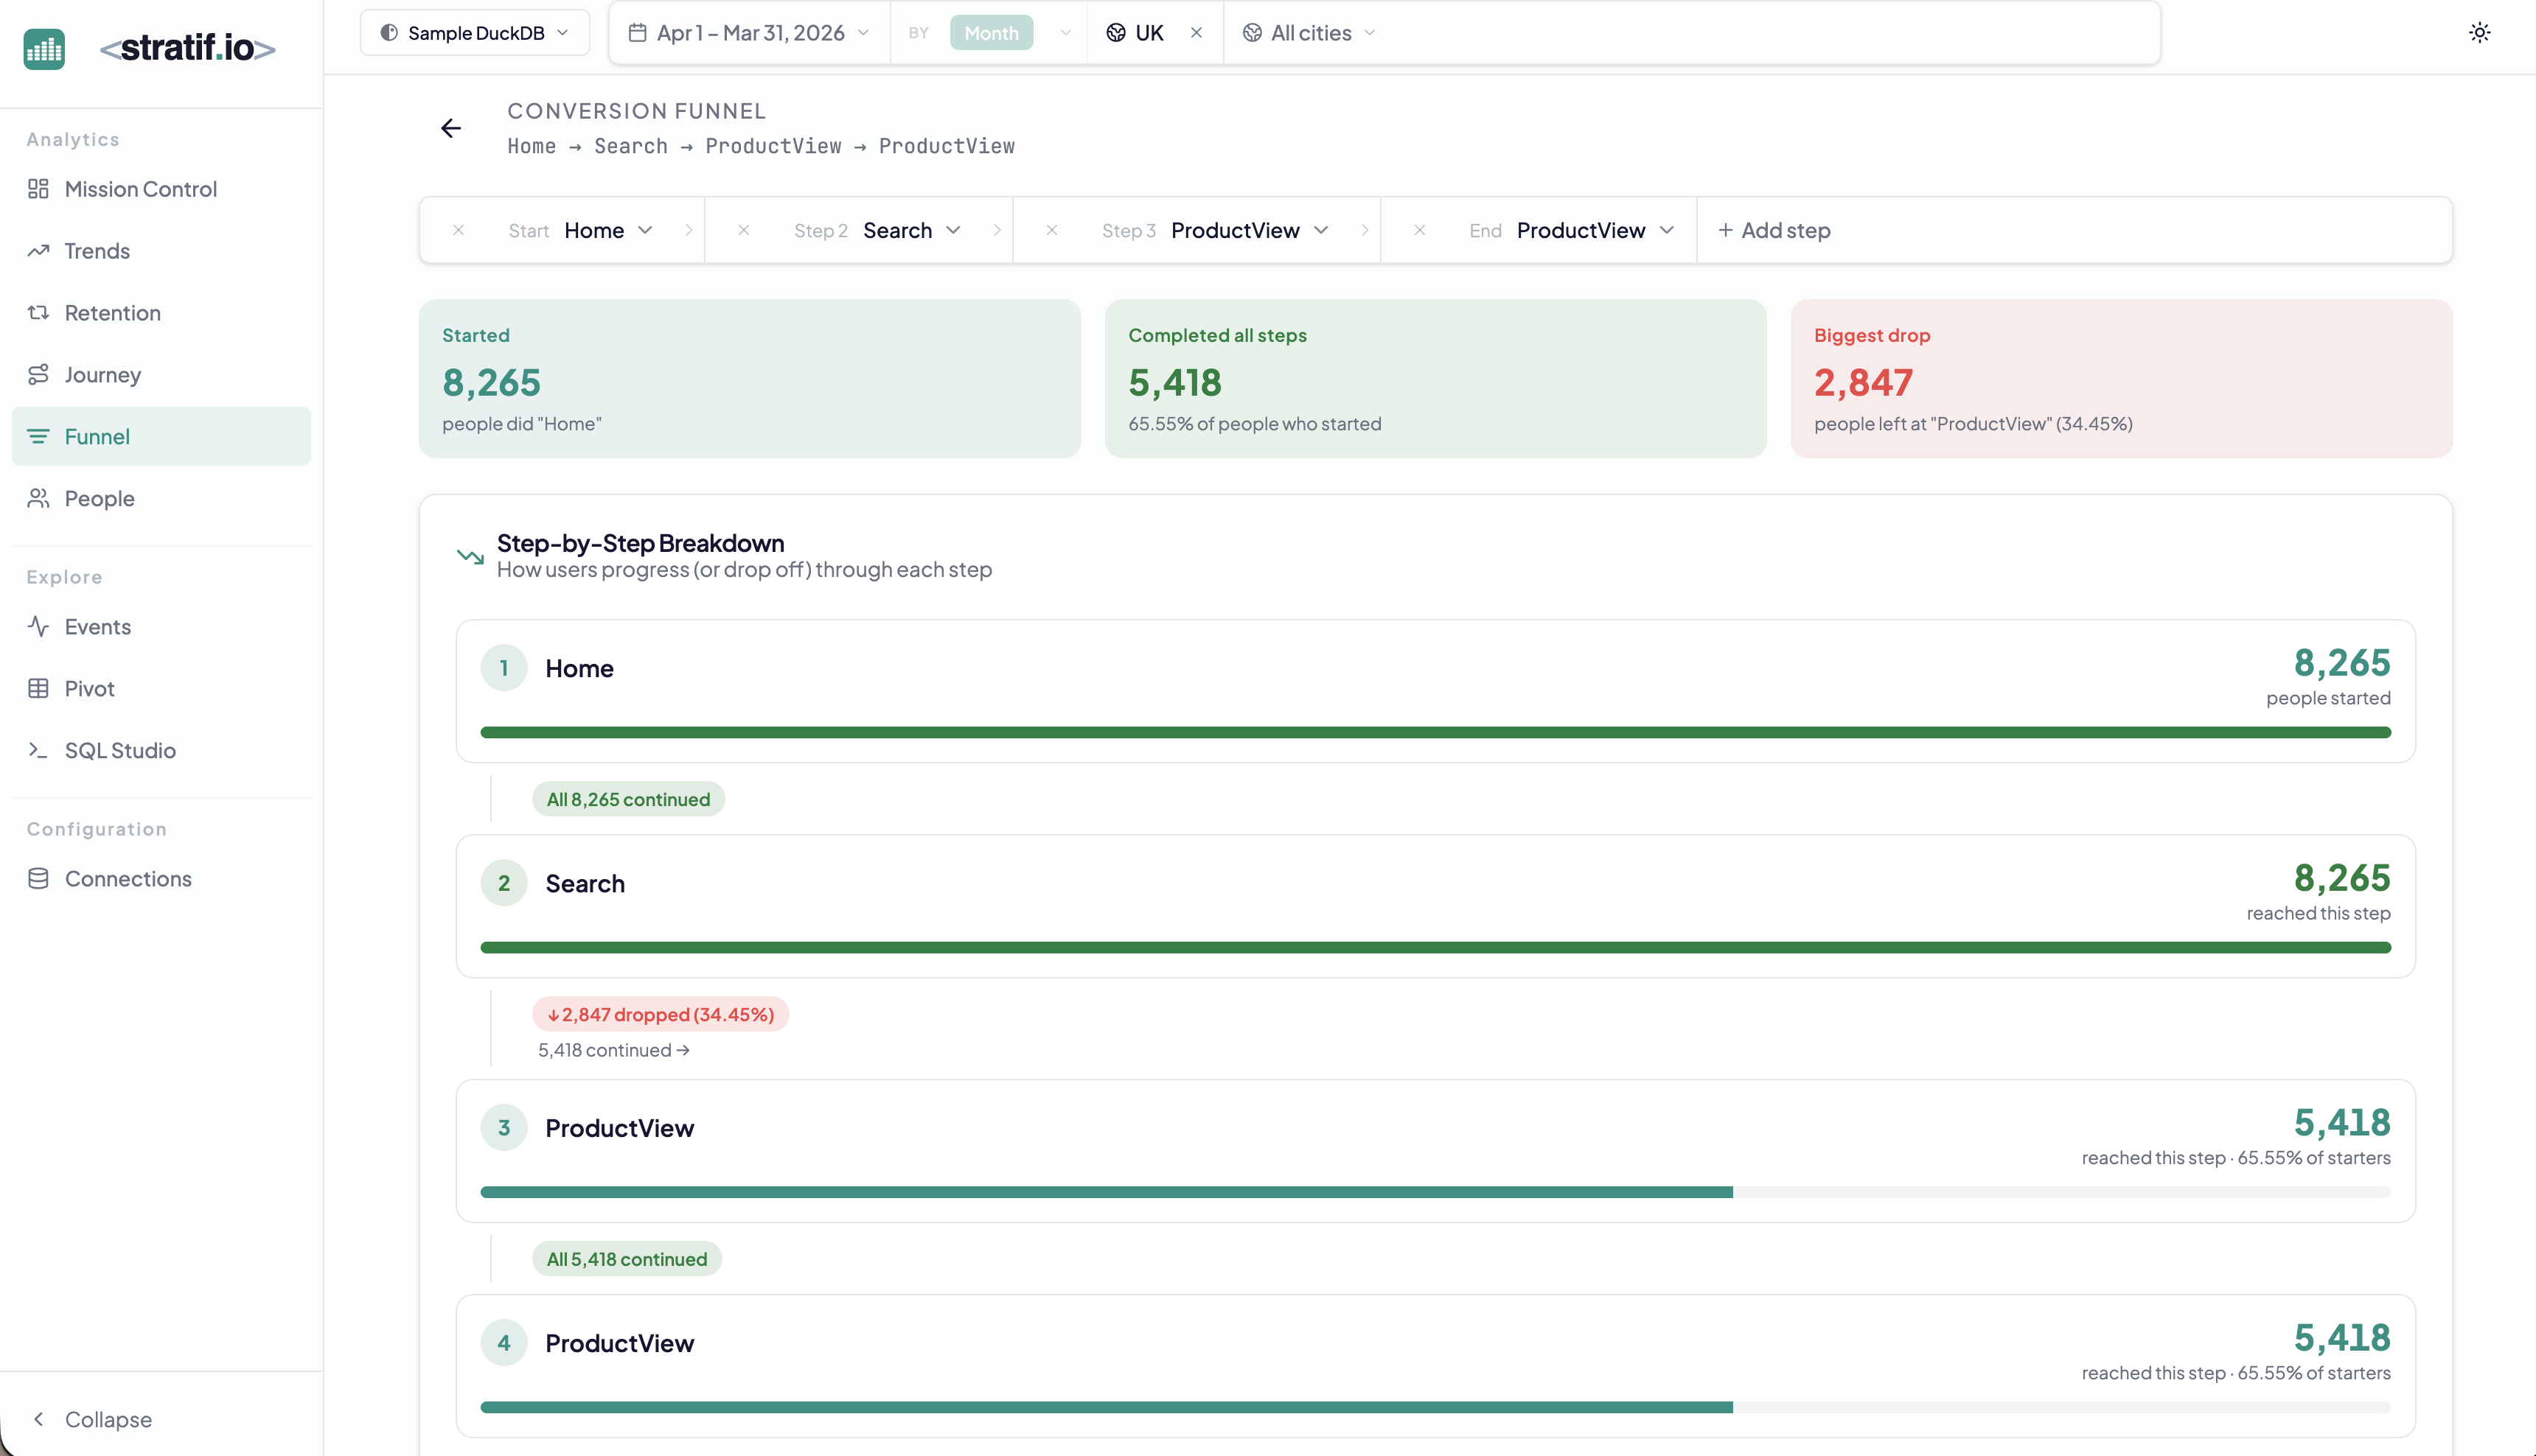Viewport: 2536px width, 1456px height.
Task: Expand the chevron next to Month
Action: [x=1065, y=33]
